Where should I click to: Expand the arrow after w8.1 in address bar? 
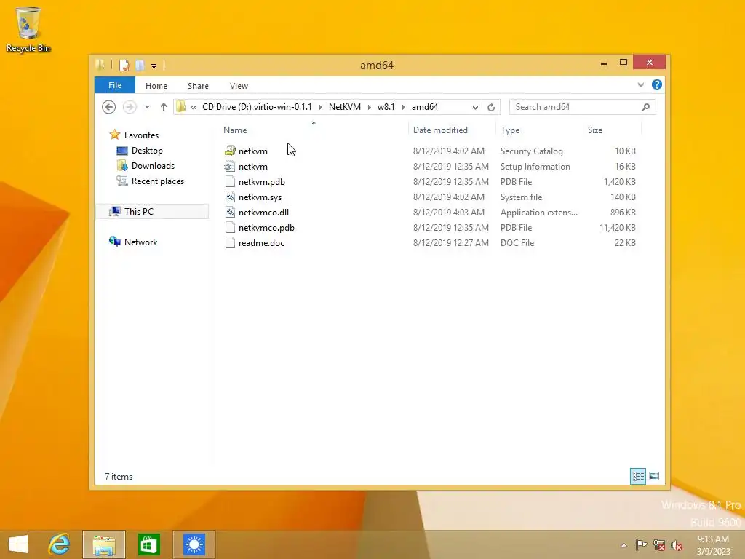[x=403, y=107]
